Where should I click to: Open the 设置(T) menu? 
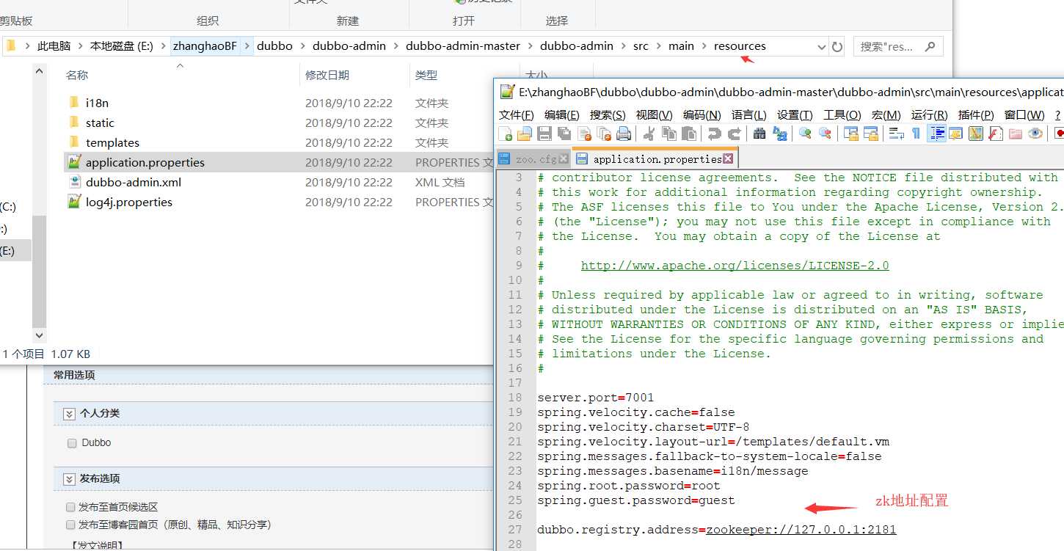pos(795,115)
